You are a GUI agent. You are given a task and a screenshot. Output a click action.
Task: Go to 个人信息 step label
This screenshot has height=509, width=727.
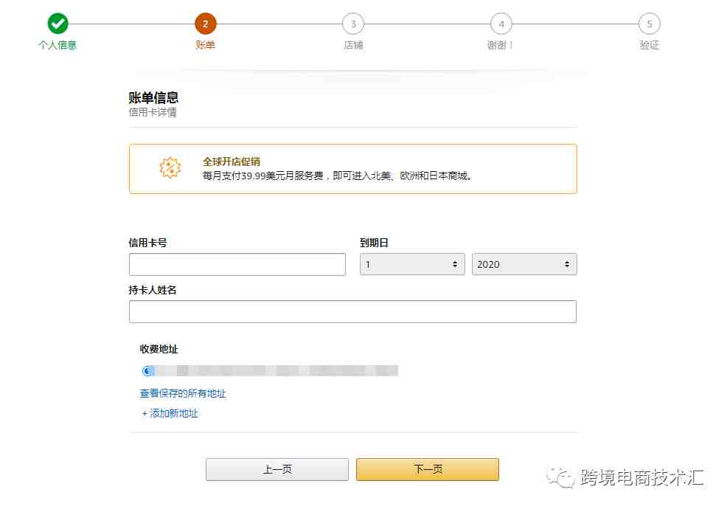point(58,45)
